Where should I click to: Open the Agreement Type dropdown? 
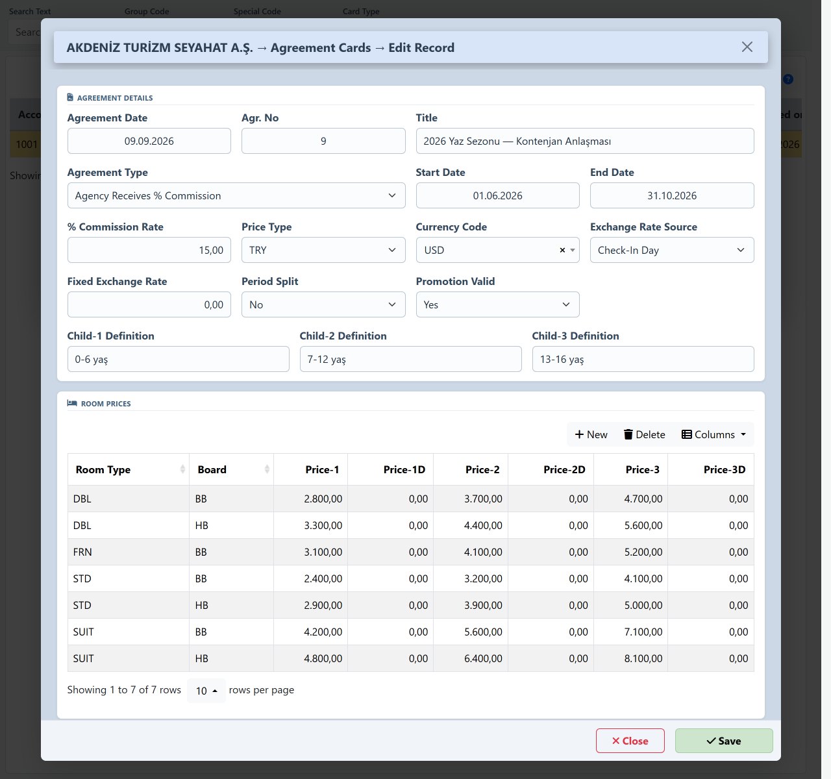(236, 195)
